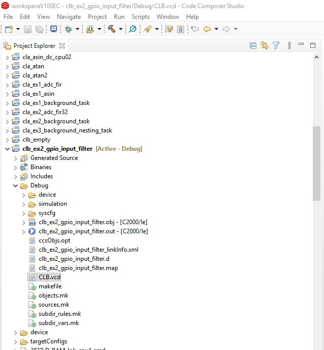Viewport: 324px width, 350px height.
Task: Open the terminal monitor icon
Action: pyautogui.click(x=53, y=29)
